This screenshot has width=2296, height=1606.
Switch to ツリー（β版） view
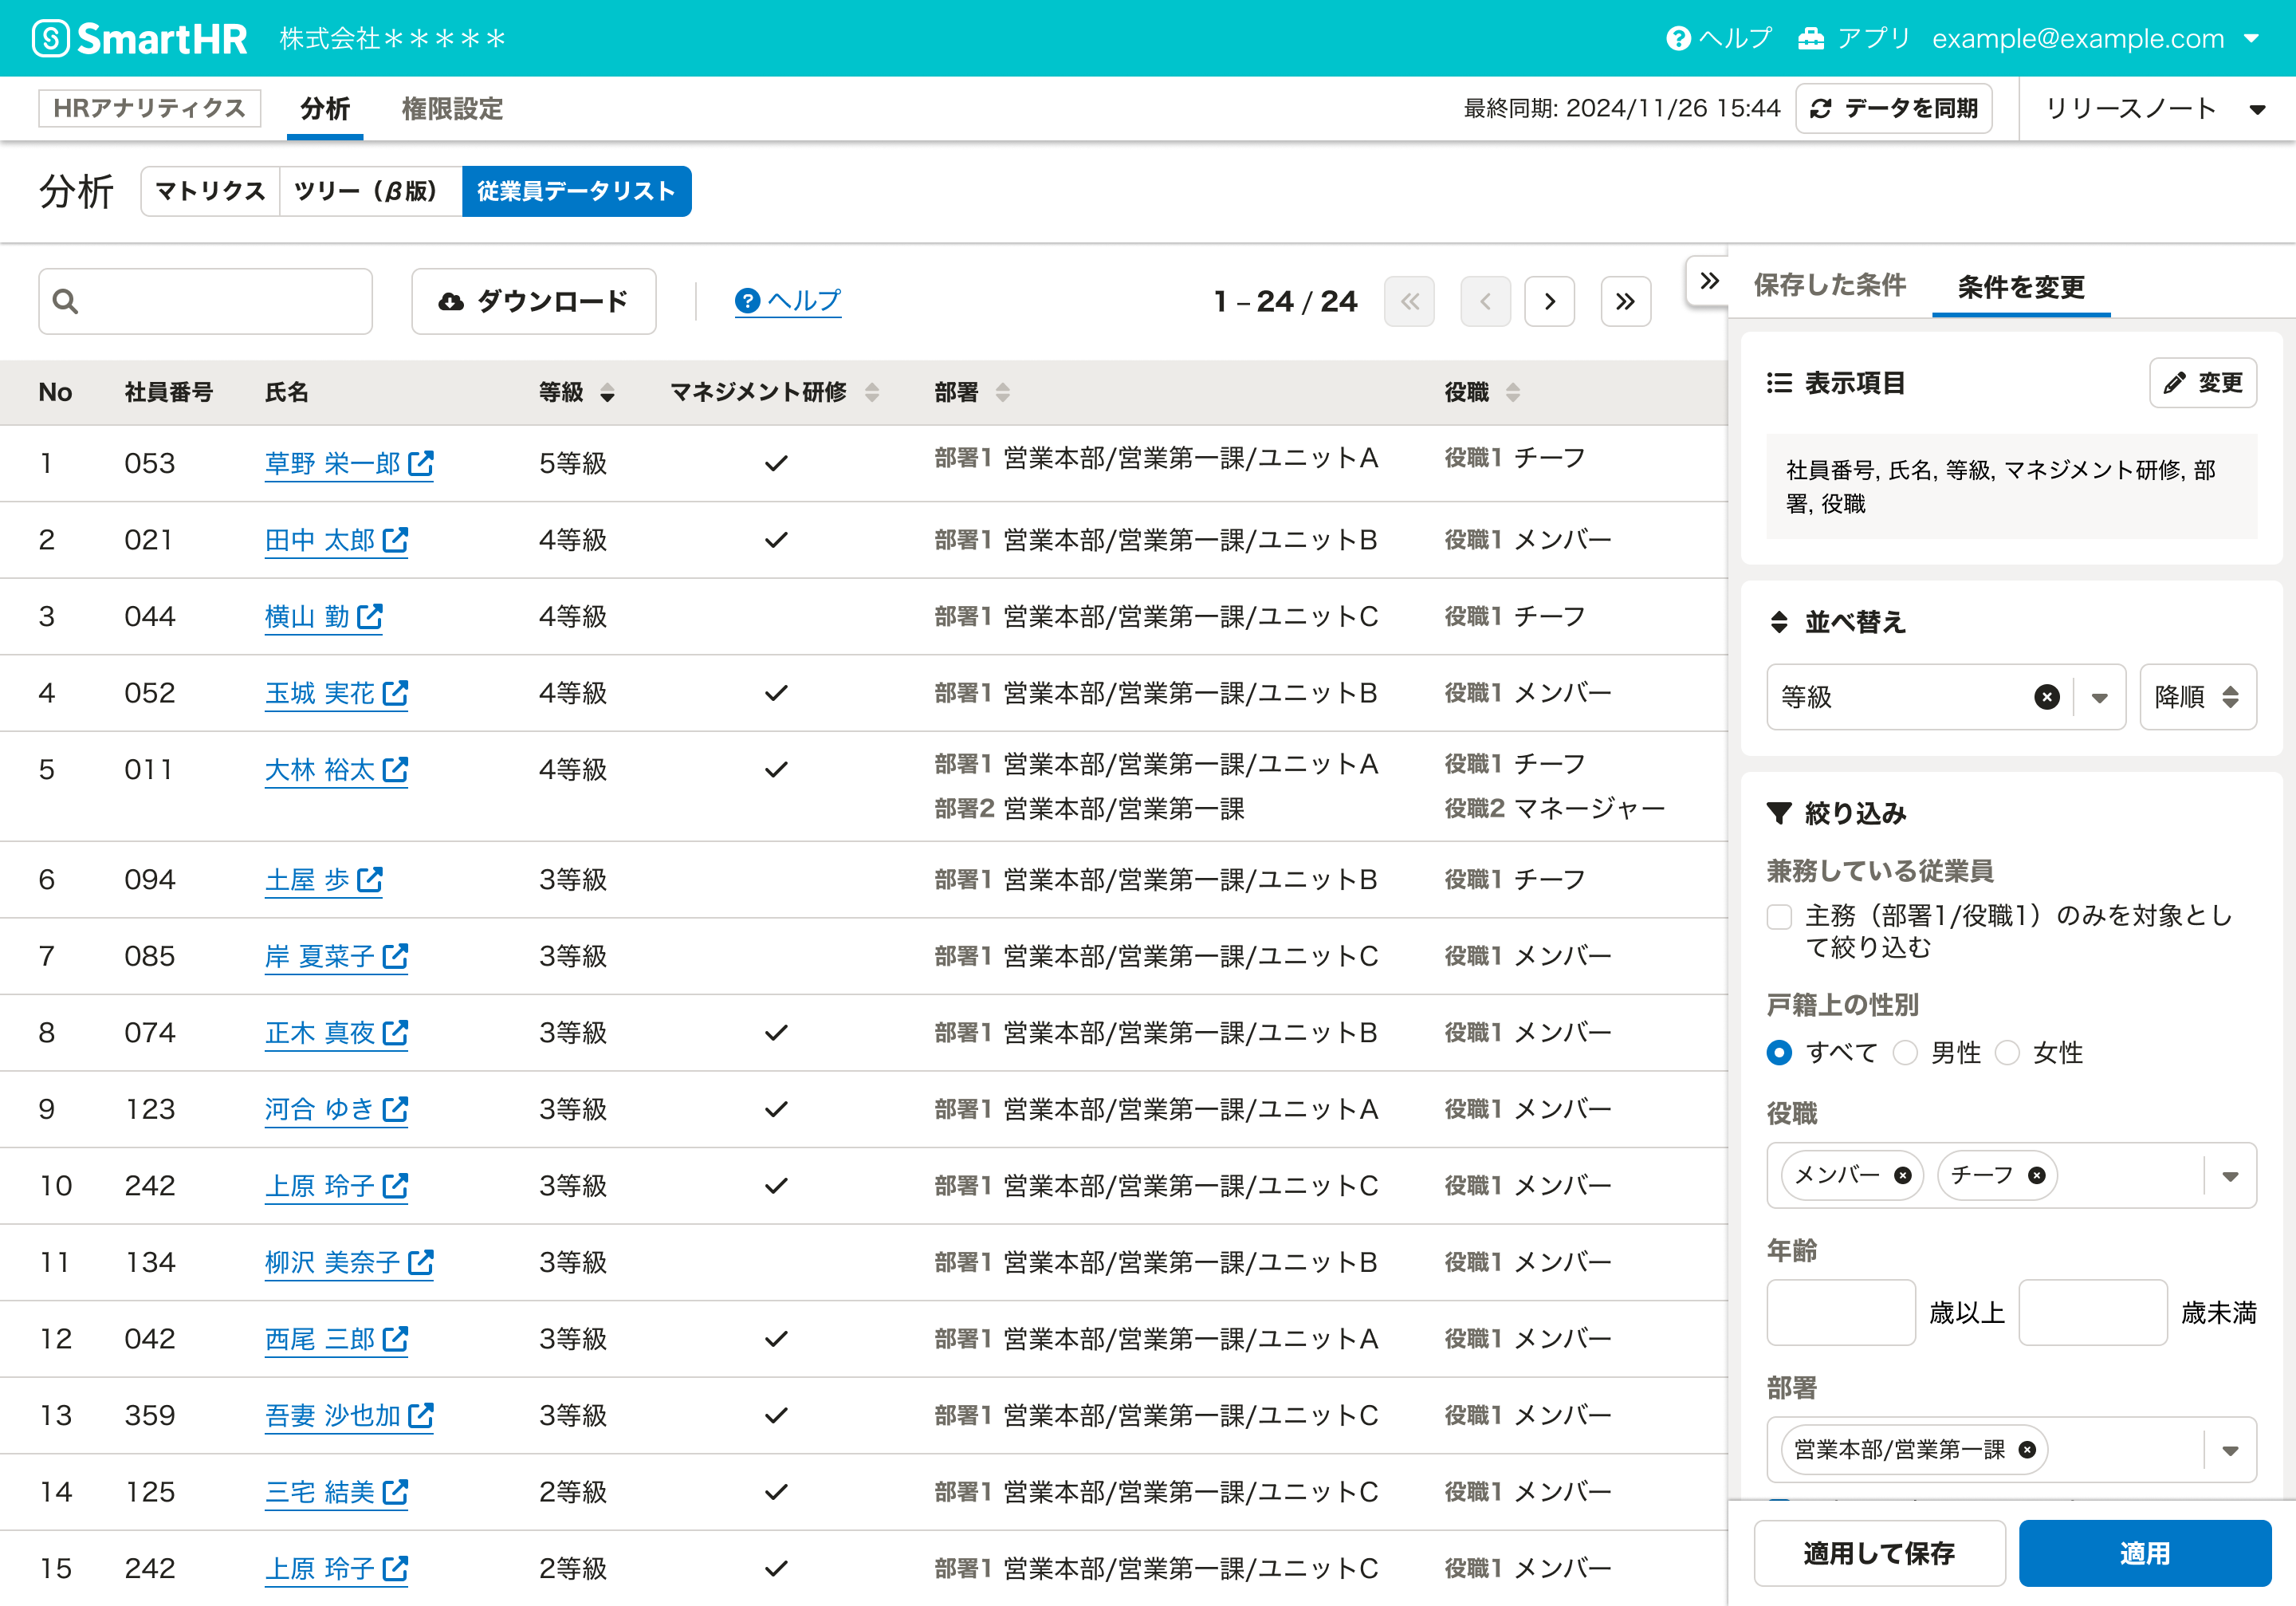[x=370, y=191]
